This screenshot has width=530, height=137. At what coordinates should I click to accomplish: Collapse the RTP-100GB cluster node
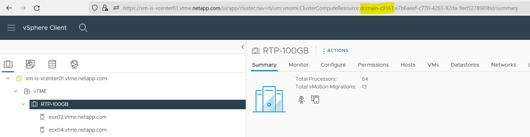coord(23,104)
